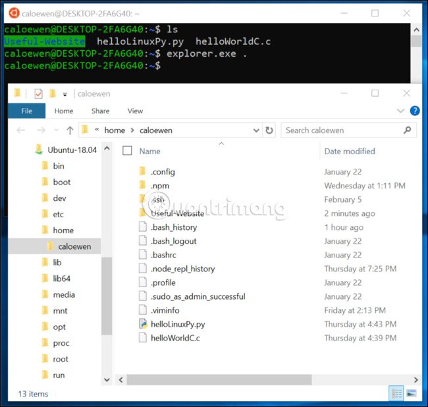Image resolution: width=428 pixels, height=407 pixels.
Task: Go back with the Back arrow
Action: (x=21, y=130)
